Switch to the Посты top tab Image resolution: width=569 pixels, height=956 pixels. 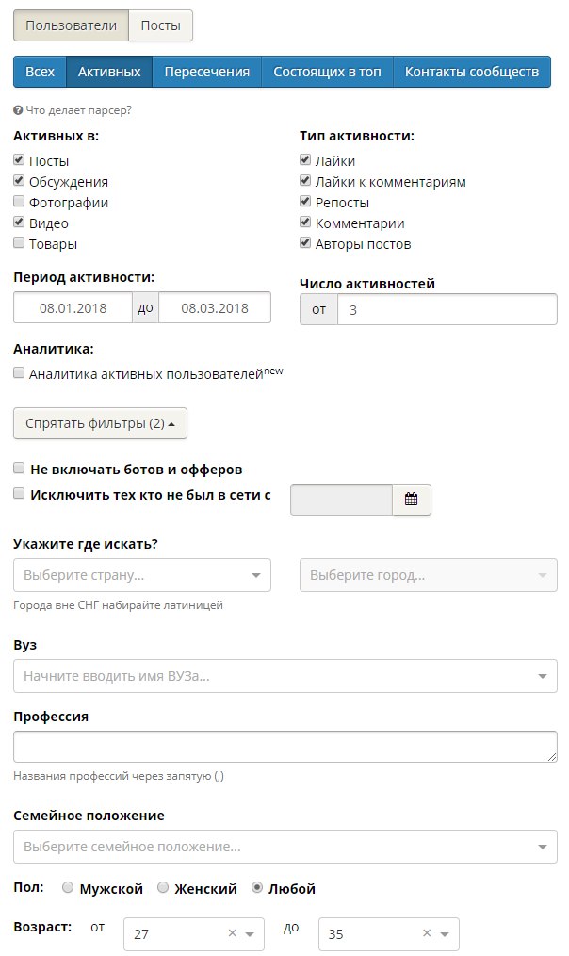(x=161, y=25)
